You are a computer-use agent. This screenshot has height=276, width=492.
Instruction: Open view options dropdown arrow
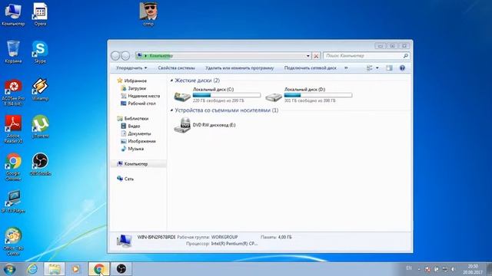tap(377, 68)
